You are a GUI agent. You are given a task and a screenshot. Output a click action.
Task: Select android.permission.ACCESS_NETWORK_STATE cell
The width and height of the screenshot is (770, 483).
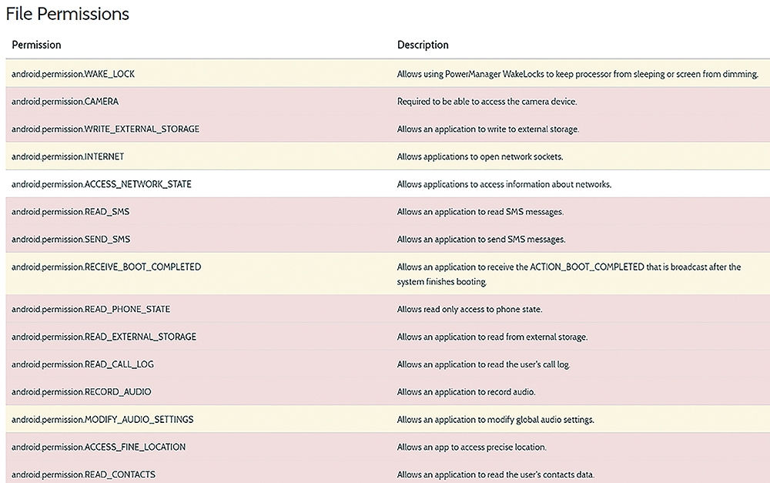pyautogui.click(x=102, y=184)
